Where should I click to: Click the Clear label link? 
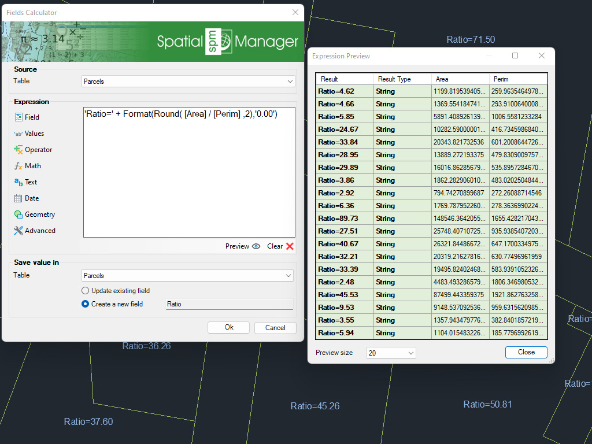click(x=275, y=246)
